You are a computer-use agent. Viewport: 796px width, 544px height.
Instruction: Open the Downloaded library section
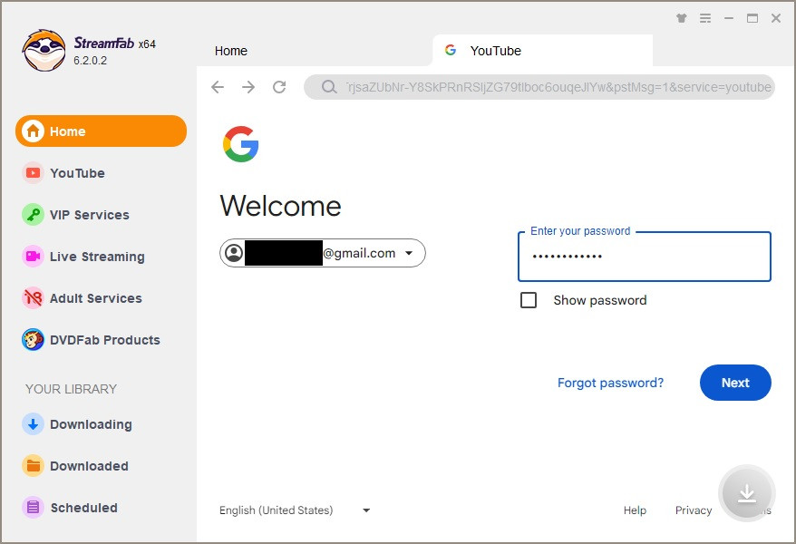coord(75,466)
